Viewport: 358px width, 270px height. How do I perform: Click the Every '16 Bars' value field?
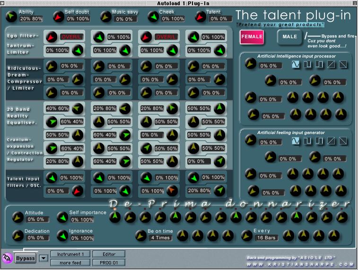(x=267, y=237)
